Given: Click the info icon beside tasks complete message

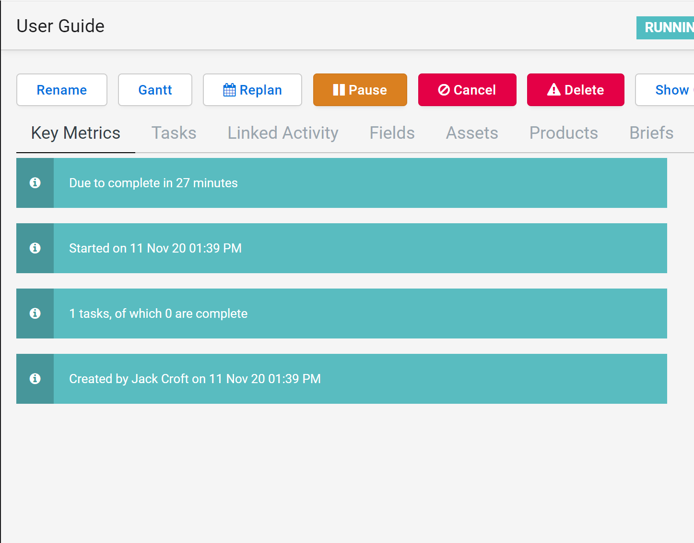Looking at the screenshot, I should tap(35, 314).
